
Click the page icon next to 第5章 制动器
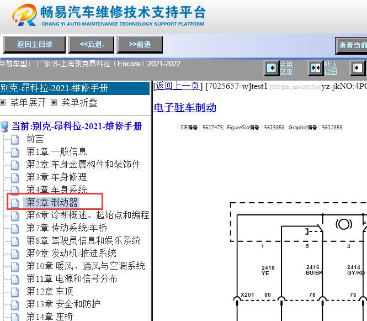click(15, 203)
